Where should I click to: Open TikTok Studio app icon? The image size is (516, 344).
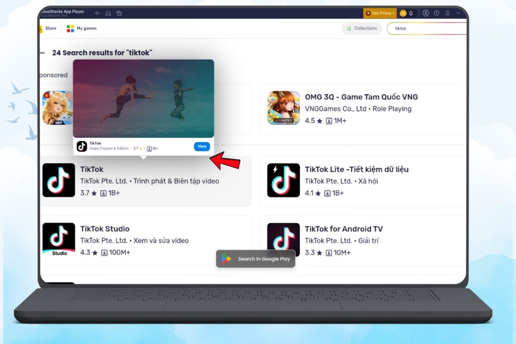click(59, 240)
